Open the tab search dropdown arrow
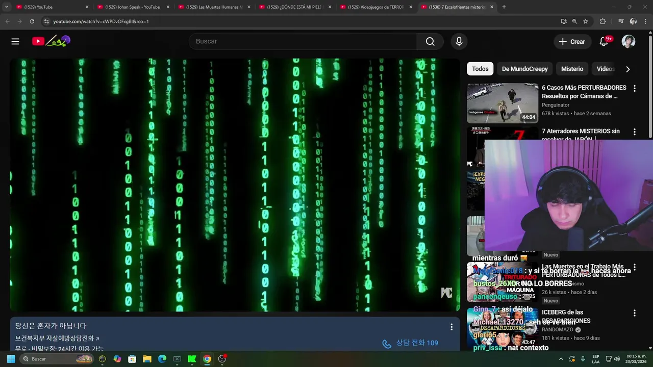 point(7,7)
